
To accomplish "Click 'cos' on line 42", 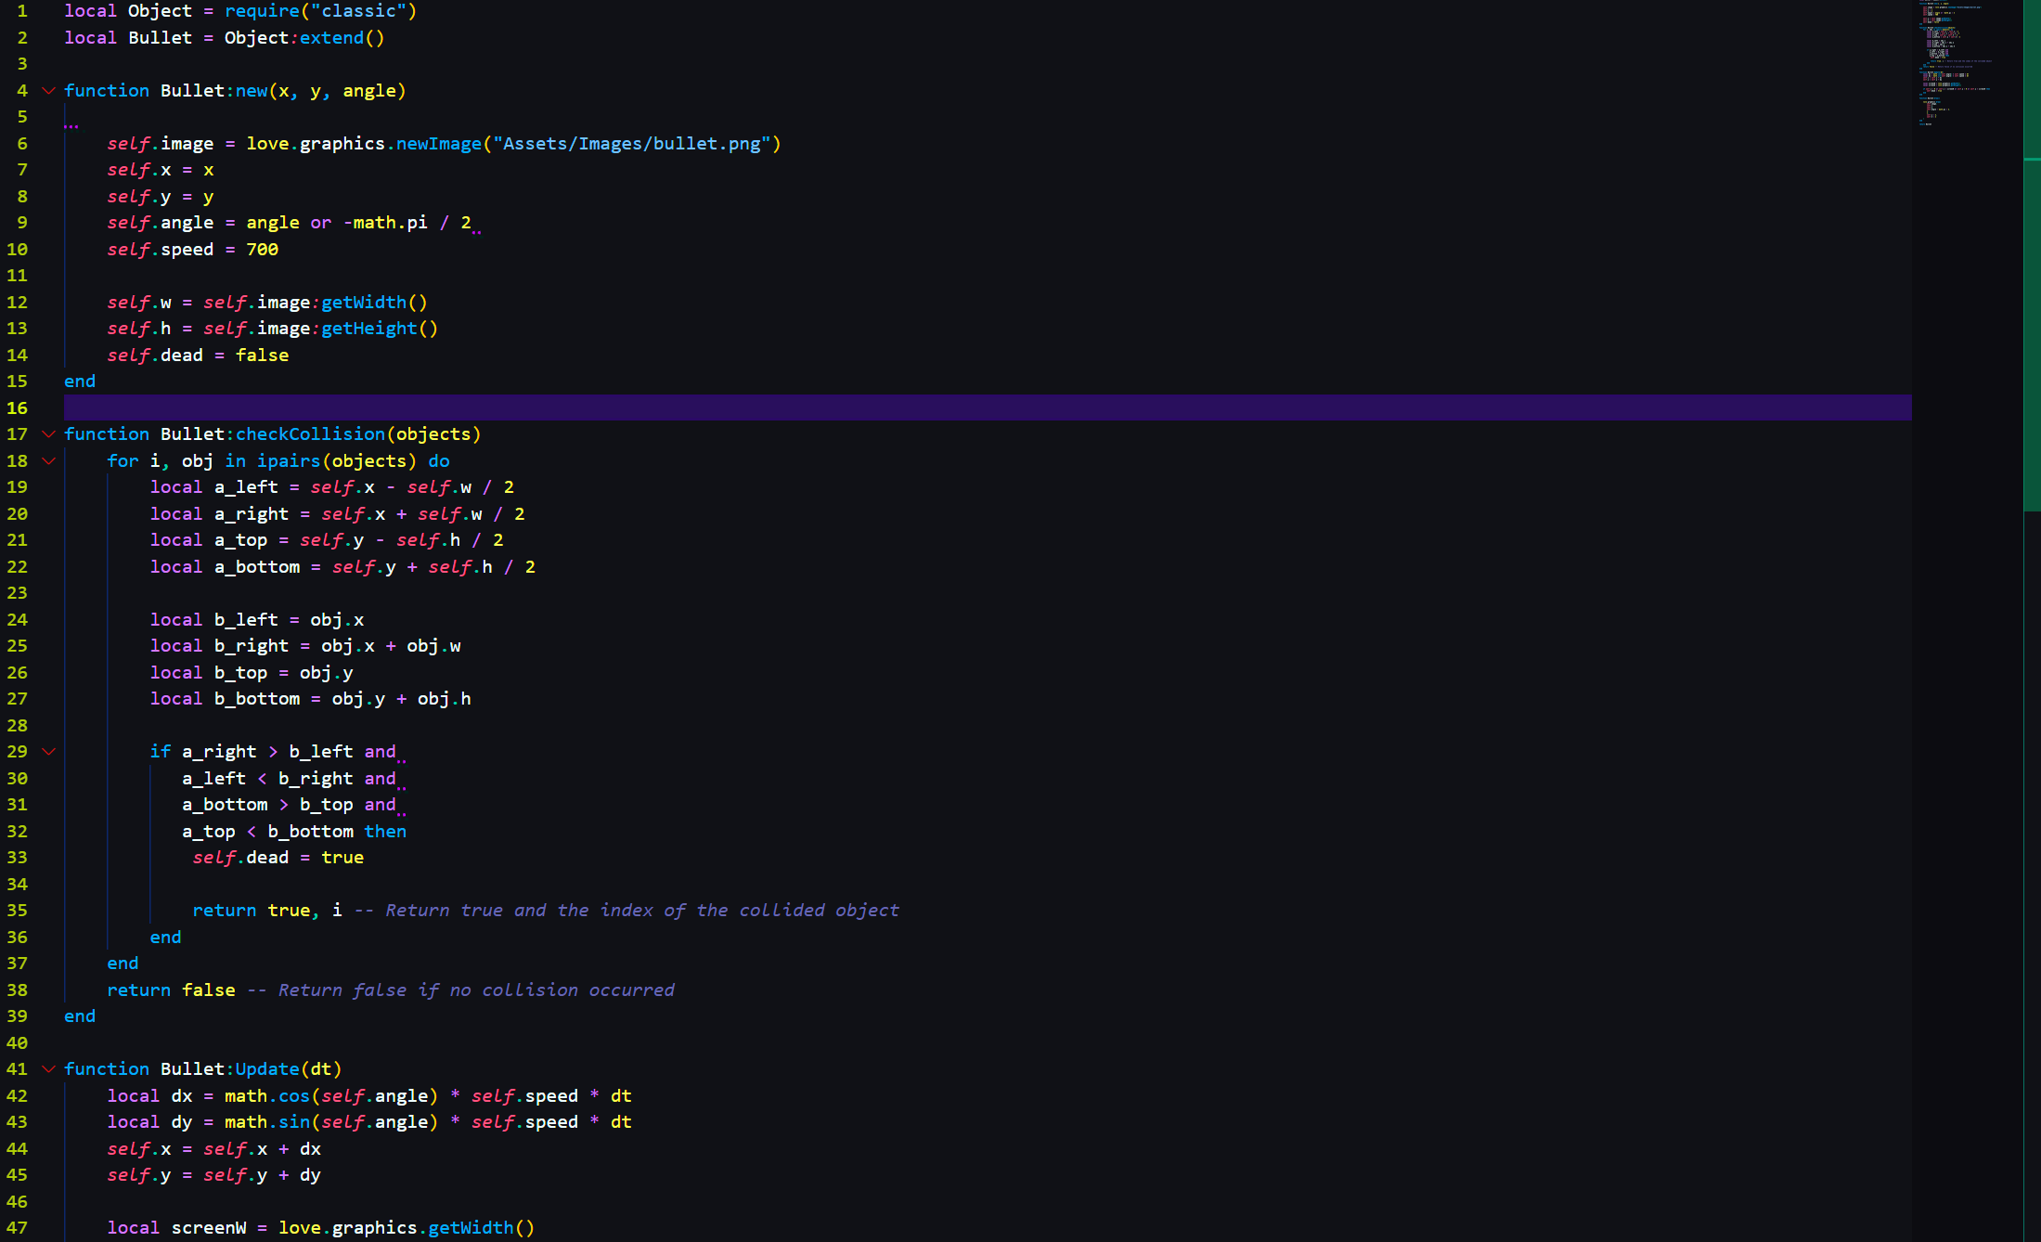I will point(294,1096).
